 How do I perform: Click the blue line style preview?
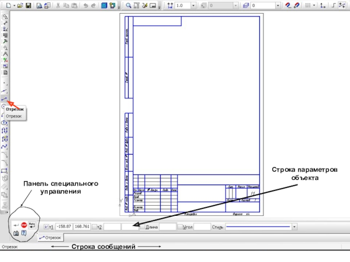pos(258,227)
